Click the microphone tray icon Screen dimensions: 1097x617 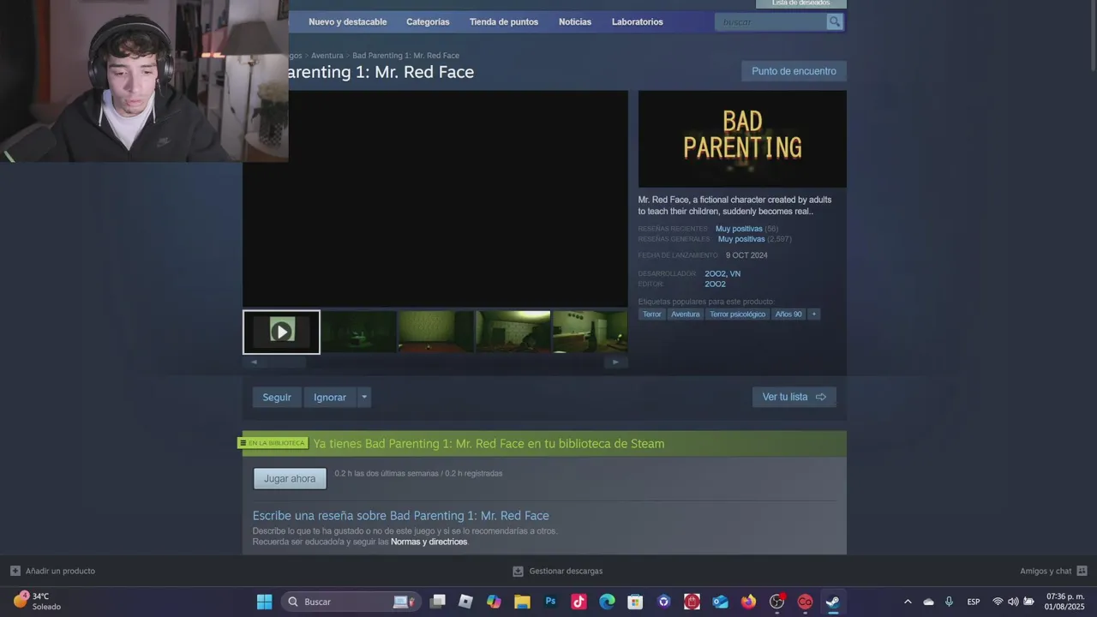pos(949,602)
